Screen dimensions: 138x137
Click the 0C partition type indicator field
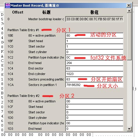click(x=94, y=57)
